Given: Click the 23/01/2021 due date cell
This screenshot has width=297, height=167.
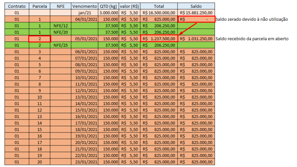Looking at the screenshot, I should (x=85, y=162).
